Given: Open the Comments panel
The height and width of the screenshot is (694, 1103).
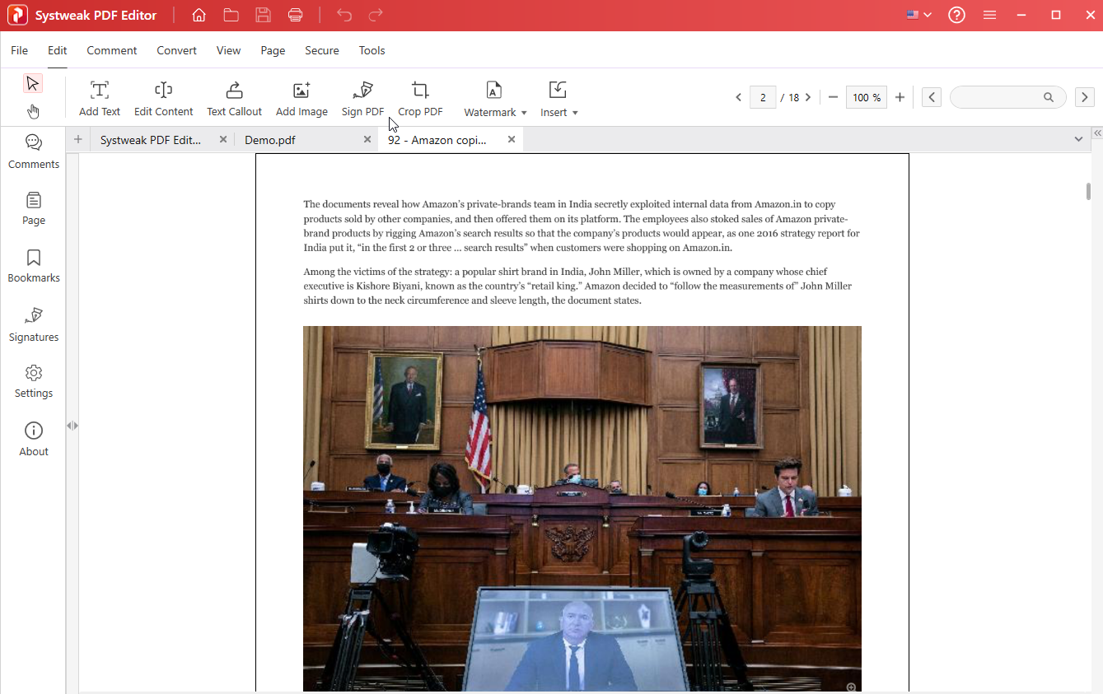Looking at the screenshot, I should (x=33, y=151).
